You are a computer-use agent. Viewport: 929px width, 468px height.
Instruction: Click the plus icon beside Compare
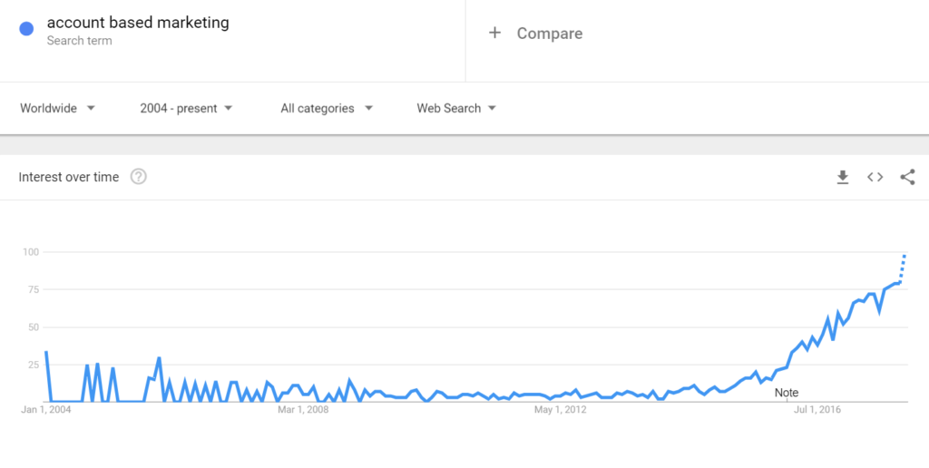tap(494, 33)
